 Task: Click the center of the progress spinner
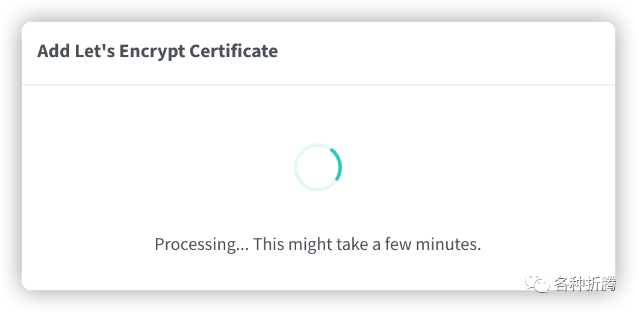pos(318,167)
